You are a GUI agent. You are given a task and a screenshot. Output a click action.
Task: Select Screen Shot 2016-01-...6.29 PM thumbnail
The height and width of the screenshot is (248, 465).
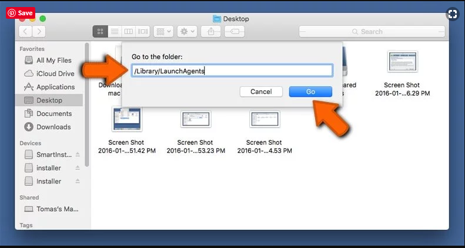[x=403, y=62]
